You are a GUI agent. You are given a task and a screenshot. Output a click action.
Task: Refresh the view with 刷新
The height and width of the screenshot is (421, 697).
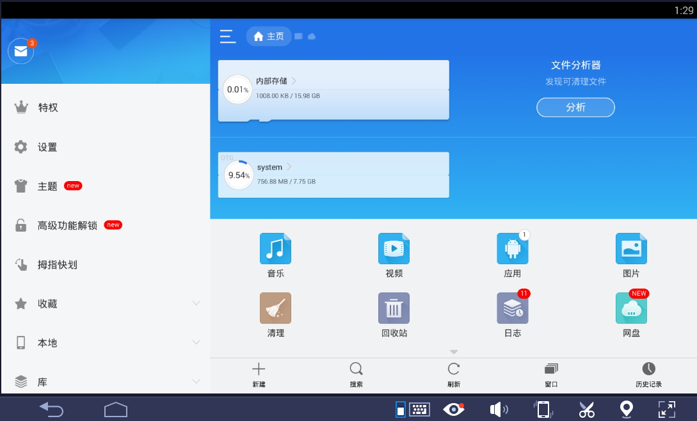[x=454, y=374]
